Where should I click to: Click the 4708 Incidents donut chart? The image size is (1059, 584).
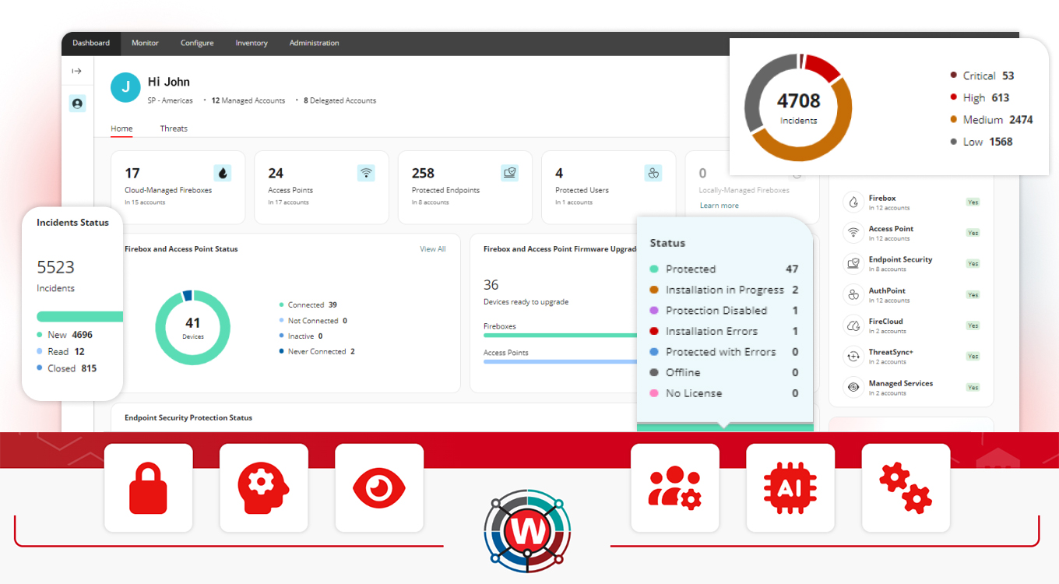point(798,107)
